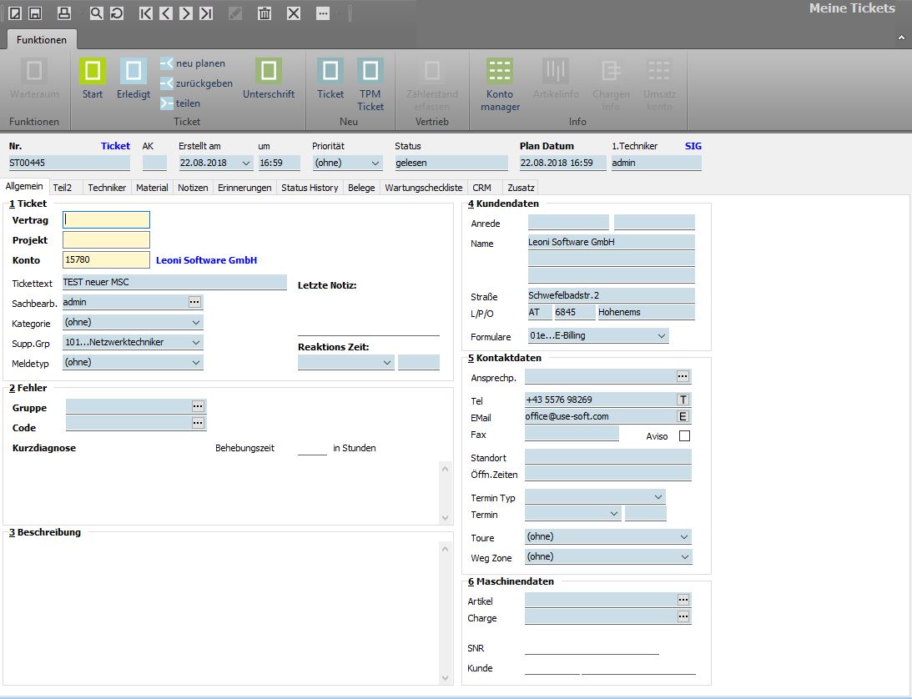
Task: Switch to the Material tab
Action: (x=152, y=187)
